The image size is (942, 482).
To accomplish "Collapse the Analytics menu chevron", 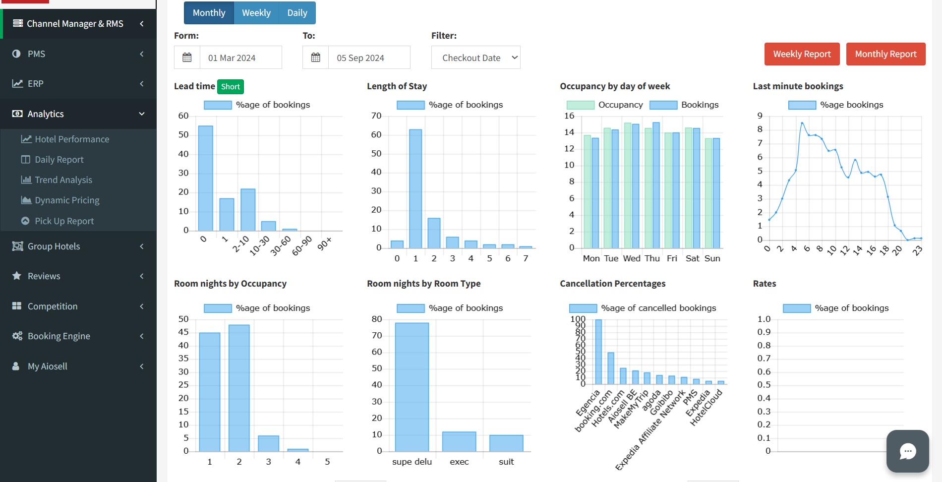I will click(x=142, y=114).
